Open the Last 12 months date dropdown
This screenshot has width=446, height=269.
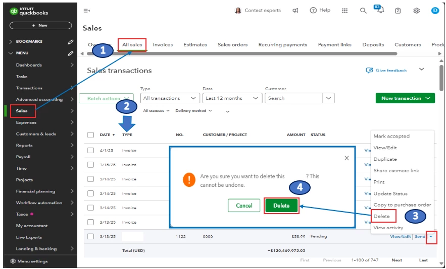pos(232,98)
